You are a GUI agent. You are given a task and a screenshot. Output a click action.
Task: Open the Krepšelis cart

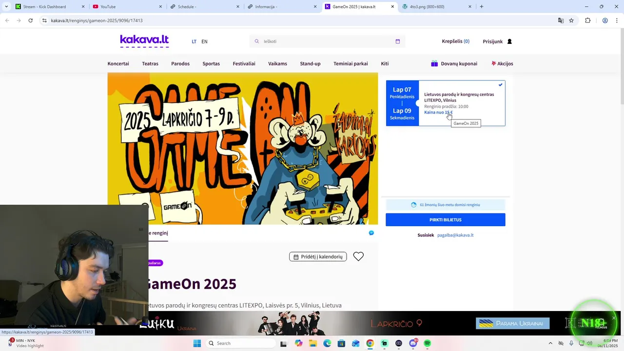pyautogui.click(x=455, y=41)
